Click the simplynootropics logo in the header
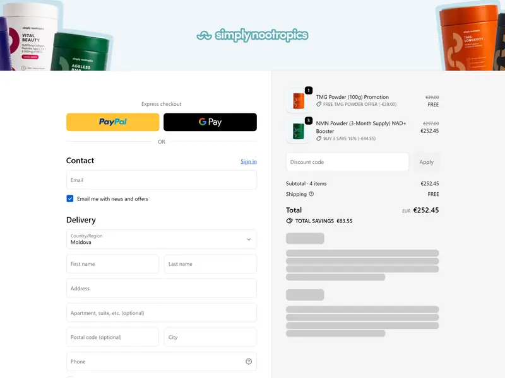This screenshot has width=505, height=378. tap(252, 35)
